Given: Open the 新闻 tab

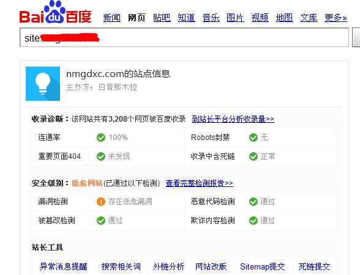Looking at the screenshot, I should (112, 18).
